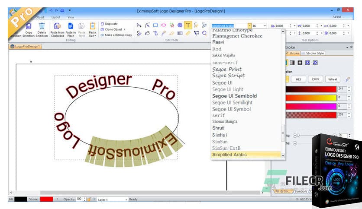This screenshot has height=209, width=362.
Task: Click the red Stroke swatch
Action: [46, 199]
